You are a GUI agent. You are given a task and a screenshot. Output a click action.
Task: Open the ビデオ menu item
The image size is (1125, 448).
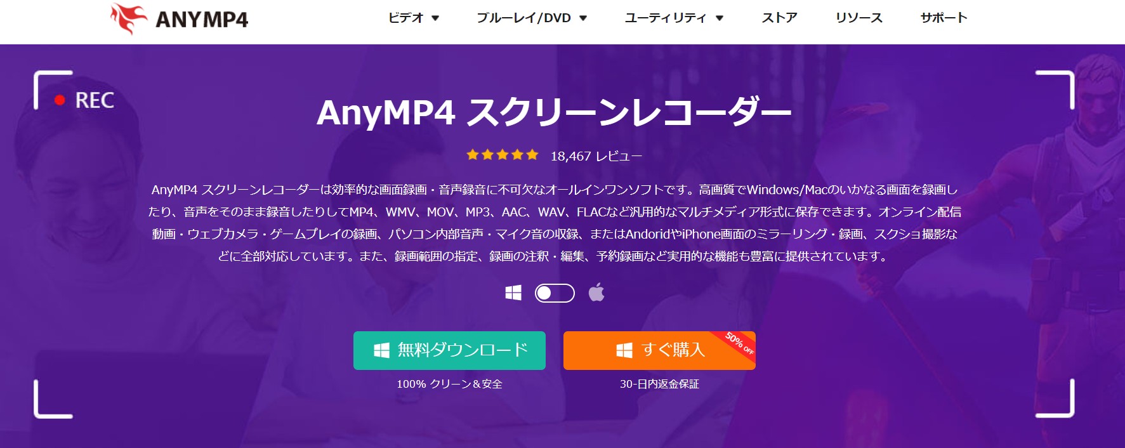[405, 18]
